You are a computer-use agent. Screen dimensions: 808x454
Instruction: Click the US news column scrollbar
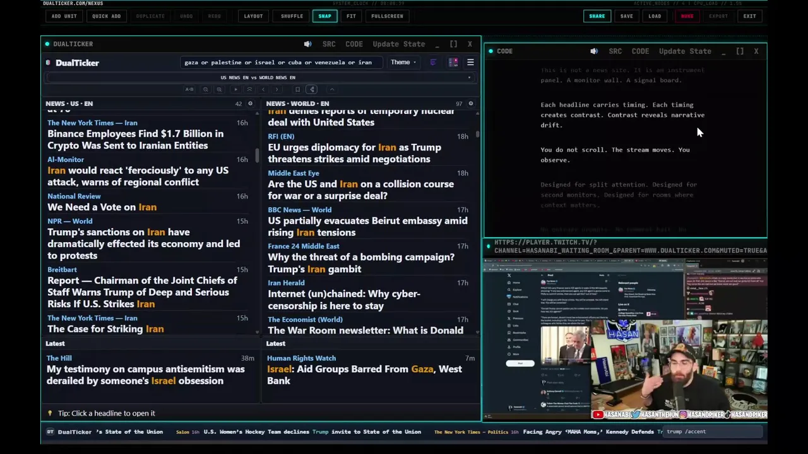click(257, 154)
